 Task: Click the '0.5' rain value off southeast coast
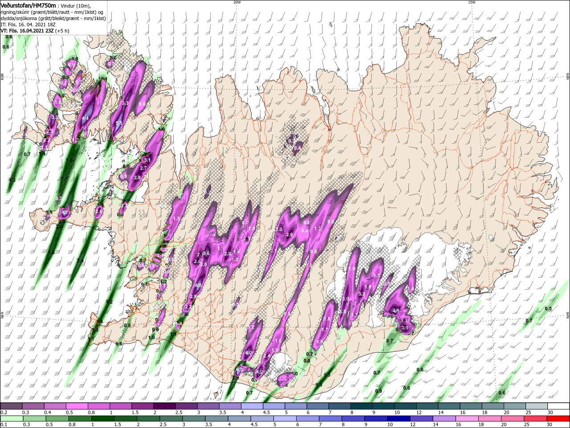548,309
